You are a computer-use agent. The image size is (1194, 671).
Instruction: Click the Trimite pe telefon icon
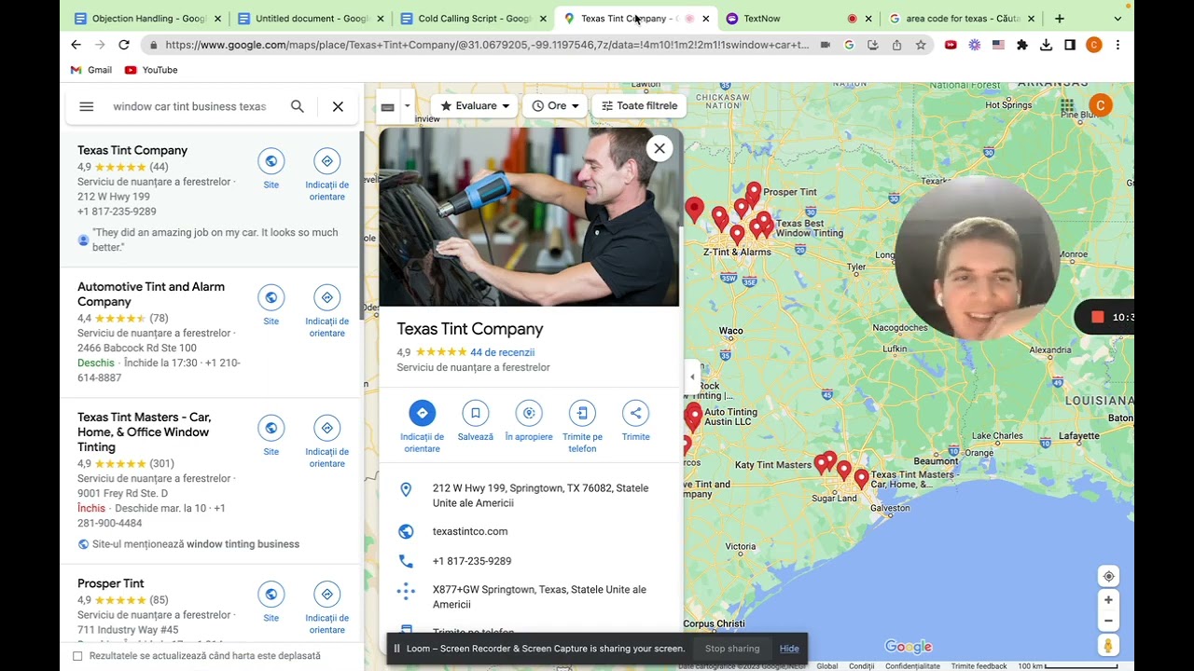pos(582,413)
